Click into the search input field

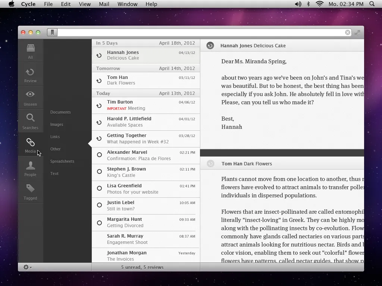[x=201, y=32]
